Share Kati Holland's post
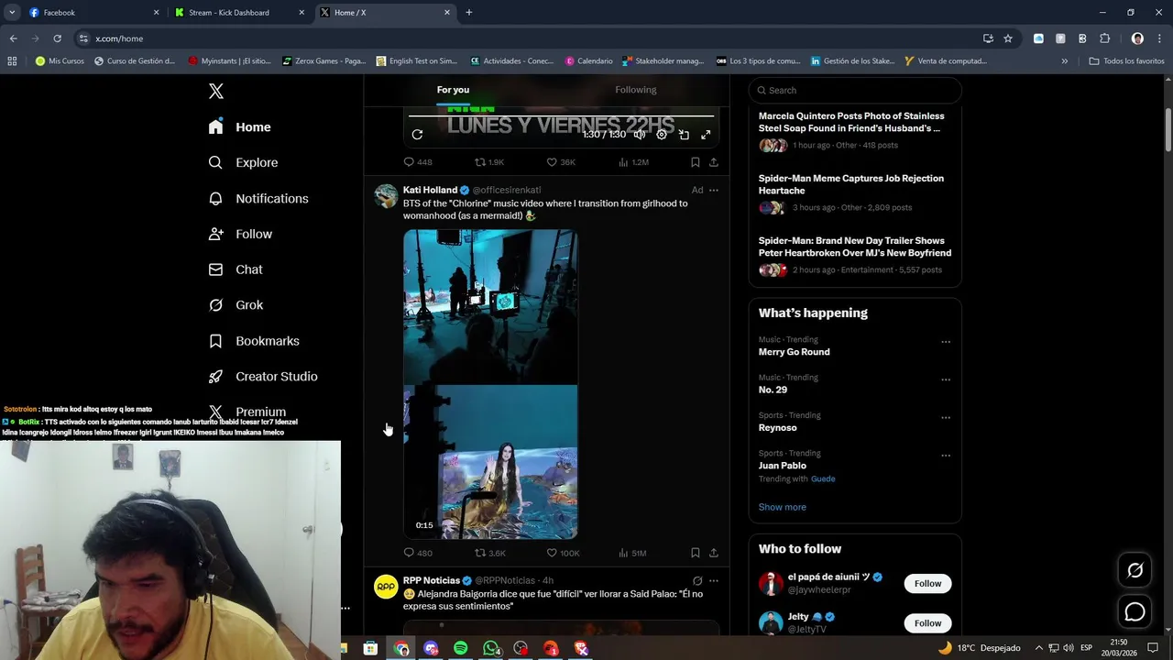1173x660 pixels. 714,553
